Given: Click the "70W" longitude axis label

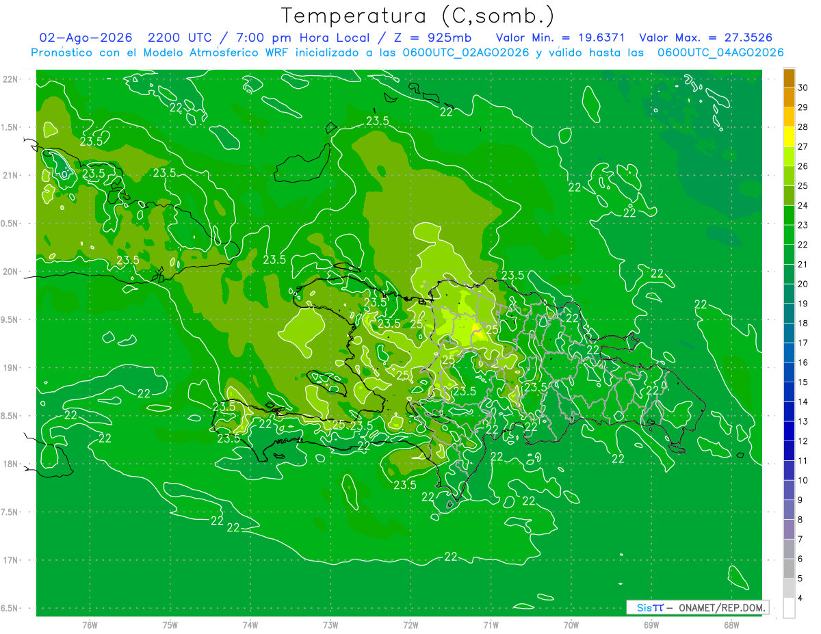Looking at the screenshot, I should click(571, 624).
